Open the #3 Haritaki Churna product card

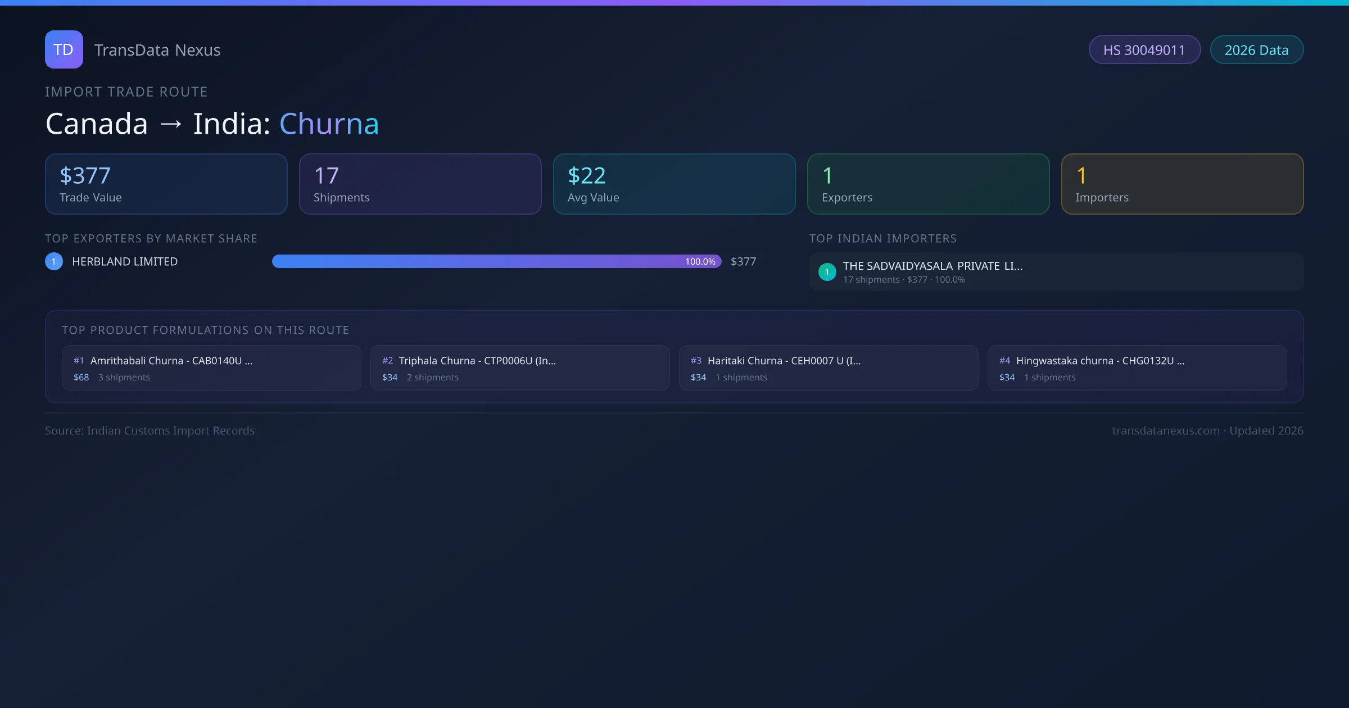[x=829, y=368]
